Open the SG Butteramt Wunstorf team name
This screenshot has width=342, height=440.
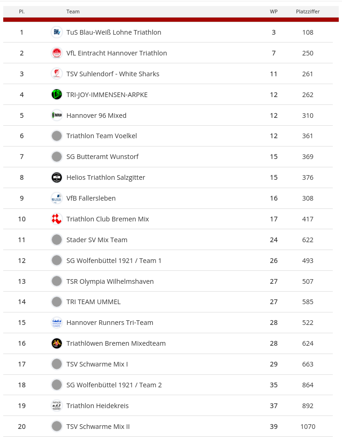click(102, 157)
